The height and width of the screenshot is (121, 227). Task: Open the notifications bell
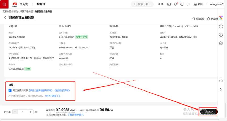pos(176,4)
